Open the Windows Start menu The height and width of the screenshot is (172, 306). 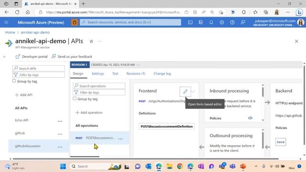(63, 166)
